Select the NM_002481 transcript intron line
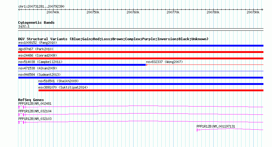272x147 pixels. point(143,106)
